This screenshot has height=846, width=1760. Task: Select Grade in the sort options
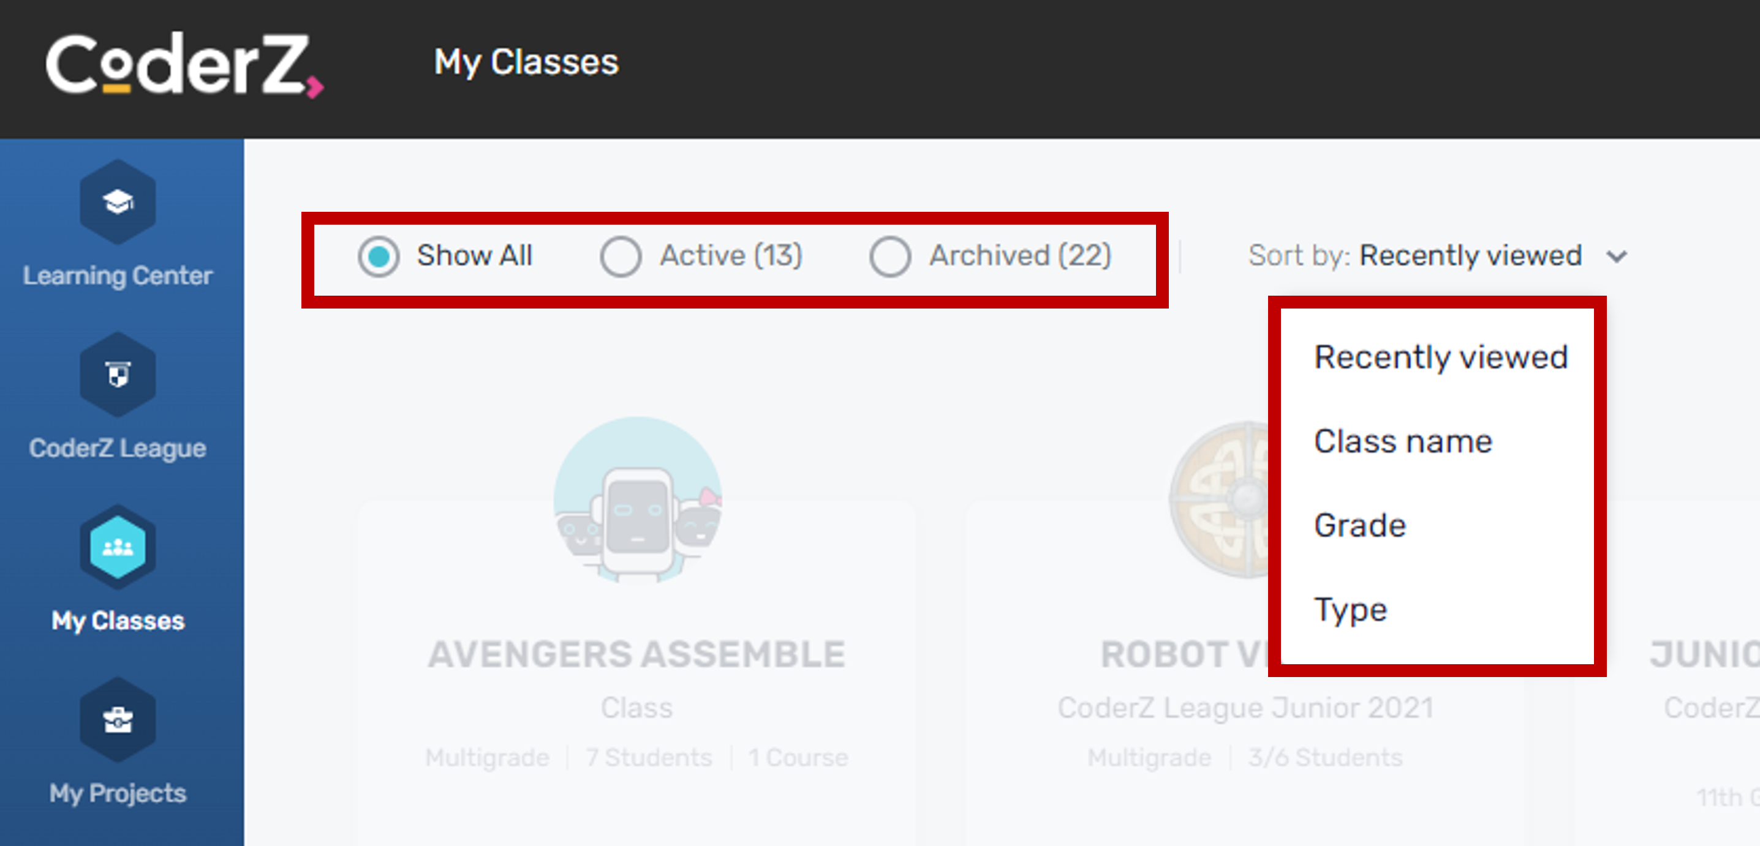pyautogui.click(x=1361, y=525)
